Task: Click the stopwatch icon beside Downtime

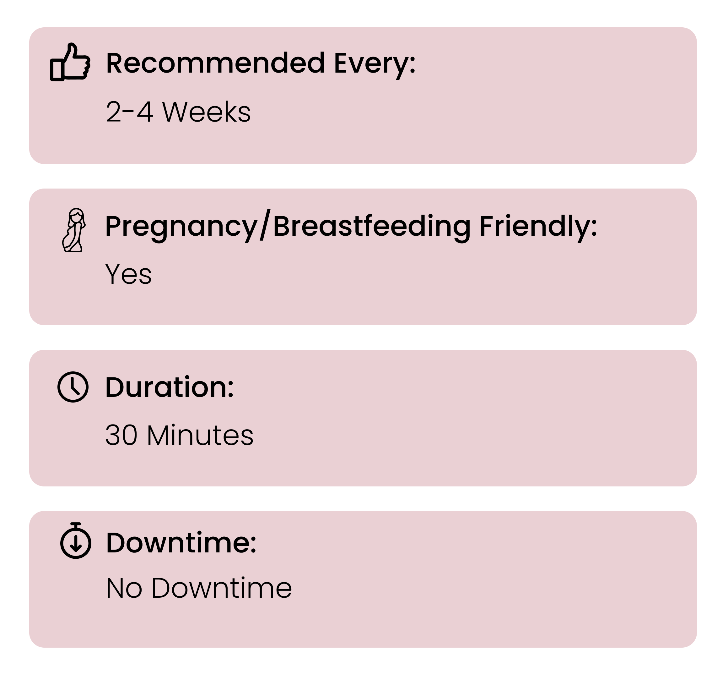Action: 75,541
